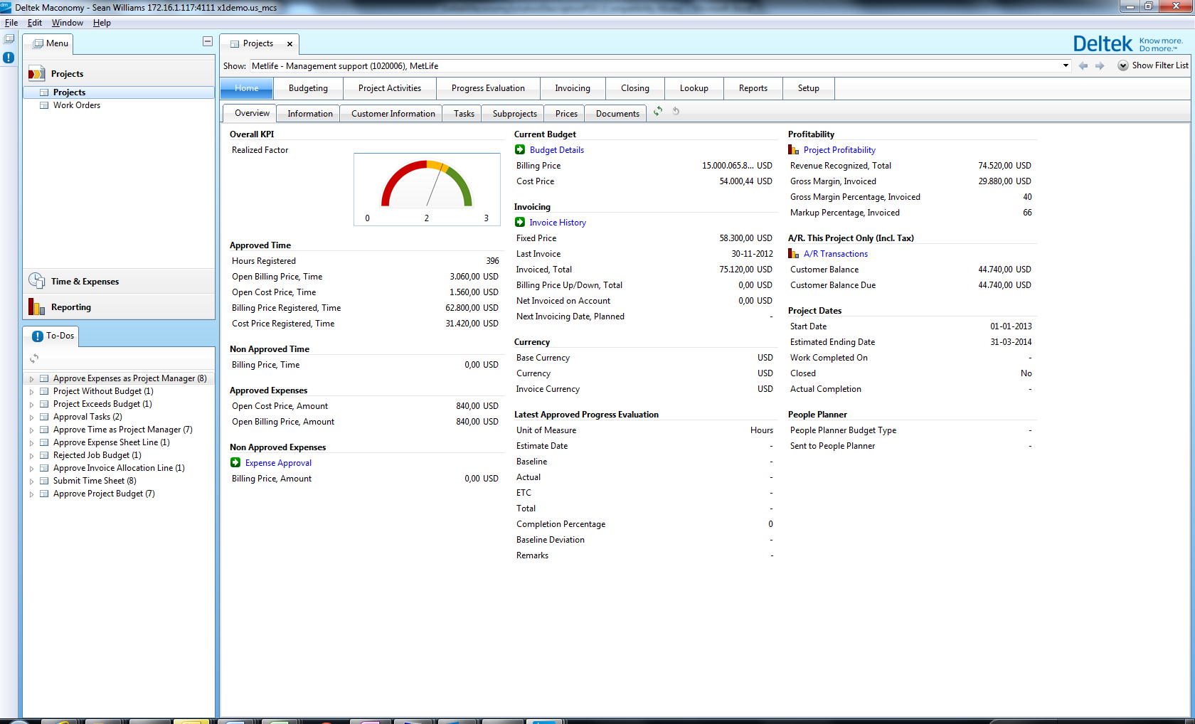The image size is (1195, 724).
Task: Expand the Submit Time Sheet to-do
Action: pyautogui.click(x=31, y=481)
